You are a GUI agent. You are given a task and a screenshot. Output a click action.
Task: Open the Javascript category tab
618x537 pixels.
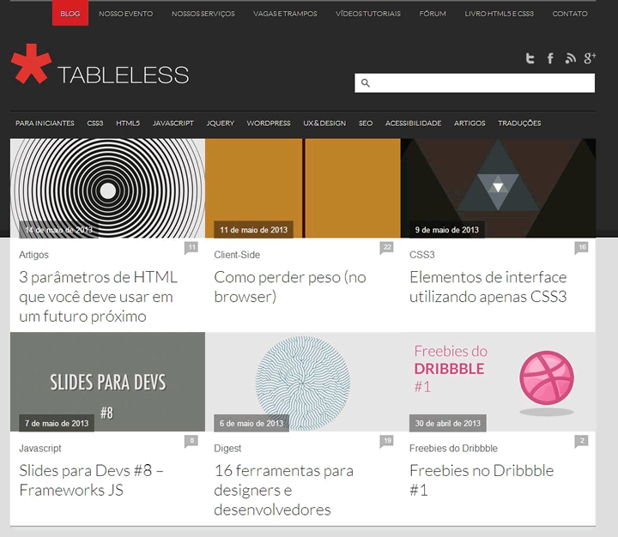[173, 124]
